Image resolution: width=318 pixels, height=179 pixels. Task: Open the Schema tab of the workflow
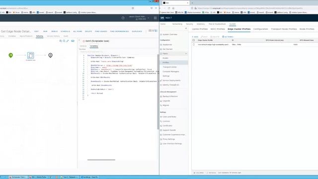(40, 36)
